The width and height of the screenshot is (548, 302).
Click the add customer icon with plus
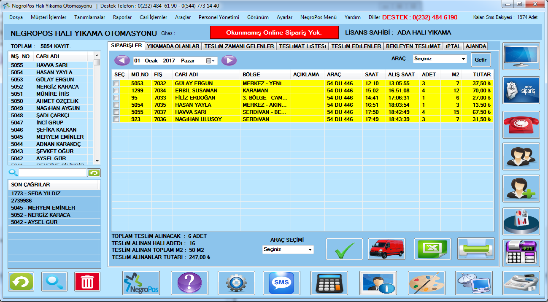pos(521,189)
